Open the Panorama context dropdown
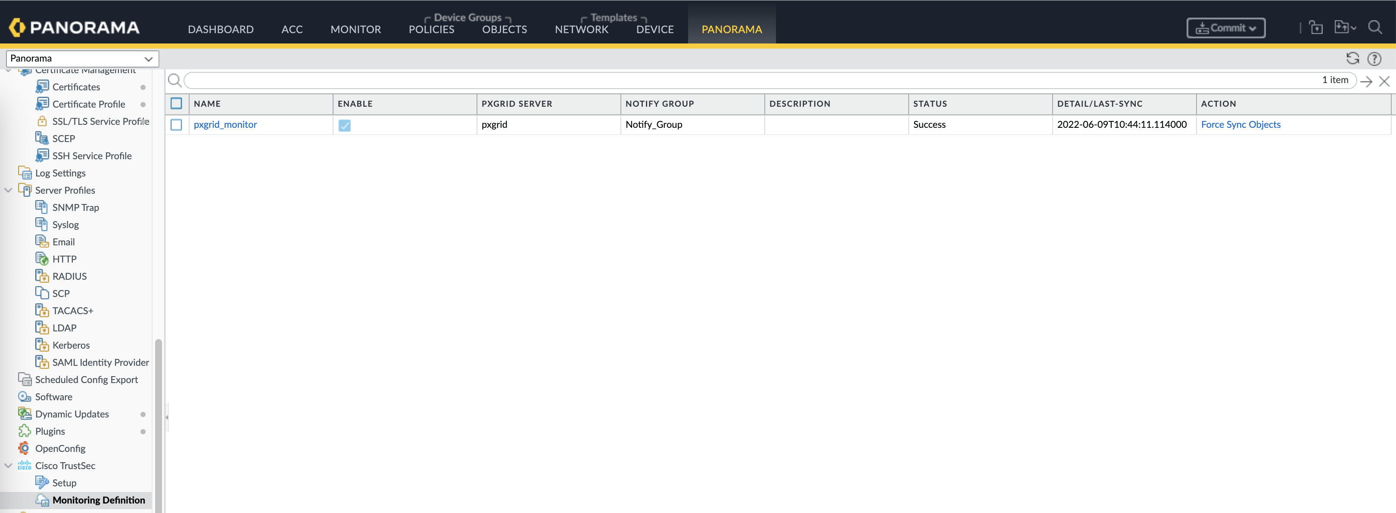1396x513 pixels. click(82, 59)
